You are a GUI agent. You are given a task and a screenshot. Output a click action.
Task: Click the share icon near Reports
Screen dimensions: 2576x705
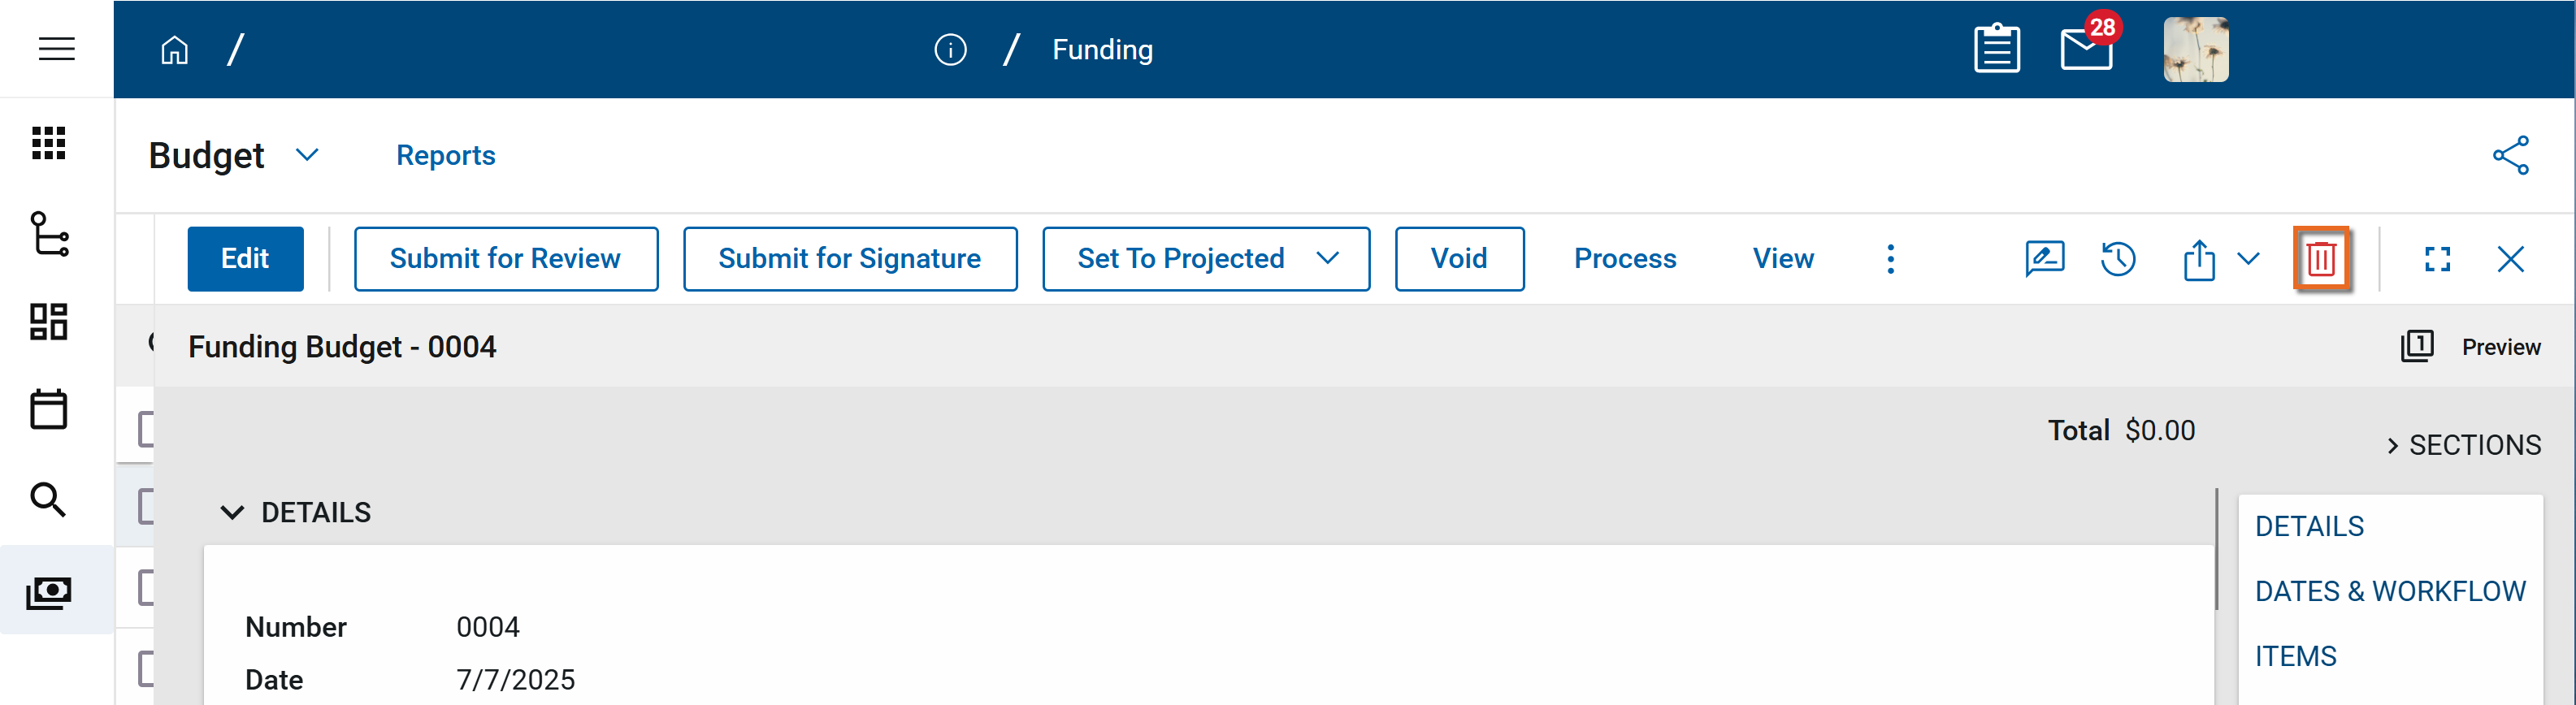(2510, 156)
